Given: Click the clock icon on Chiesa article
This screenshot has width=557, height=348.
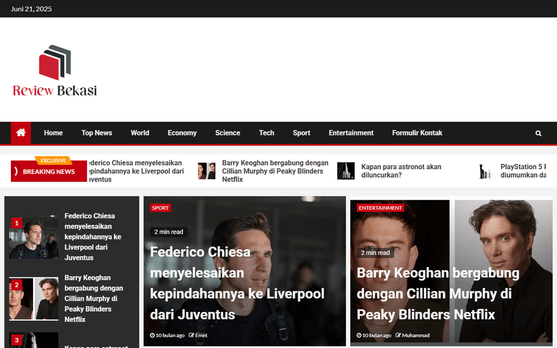Looking at the screenshot, I should 152,335.
